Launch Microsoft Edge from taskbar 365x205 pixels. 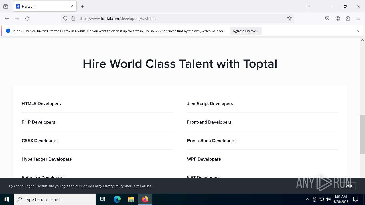click(117, 199)
